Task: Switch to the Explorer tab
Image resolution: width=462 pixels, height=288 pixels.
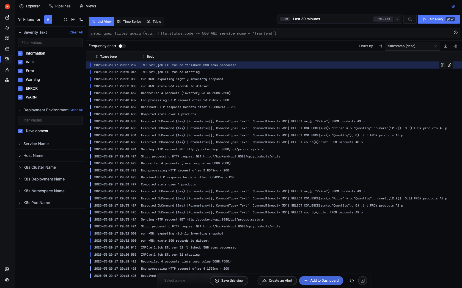Action: 30,6
